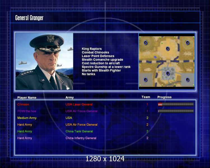Click purple 'USA Air Force General' entry
This screenshot has height=168, width=210.
(x=81, y=111)
